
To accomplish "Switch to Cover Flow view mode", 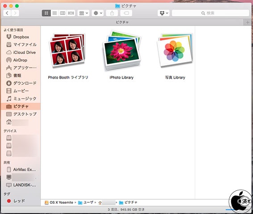I will 71,13.
